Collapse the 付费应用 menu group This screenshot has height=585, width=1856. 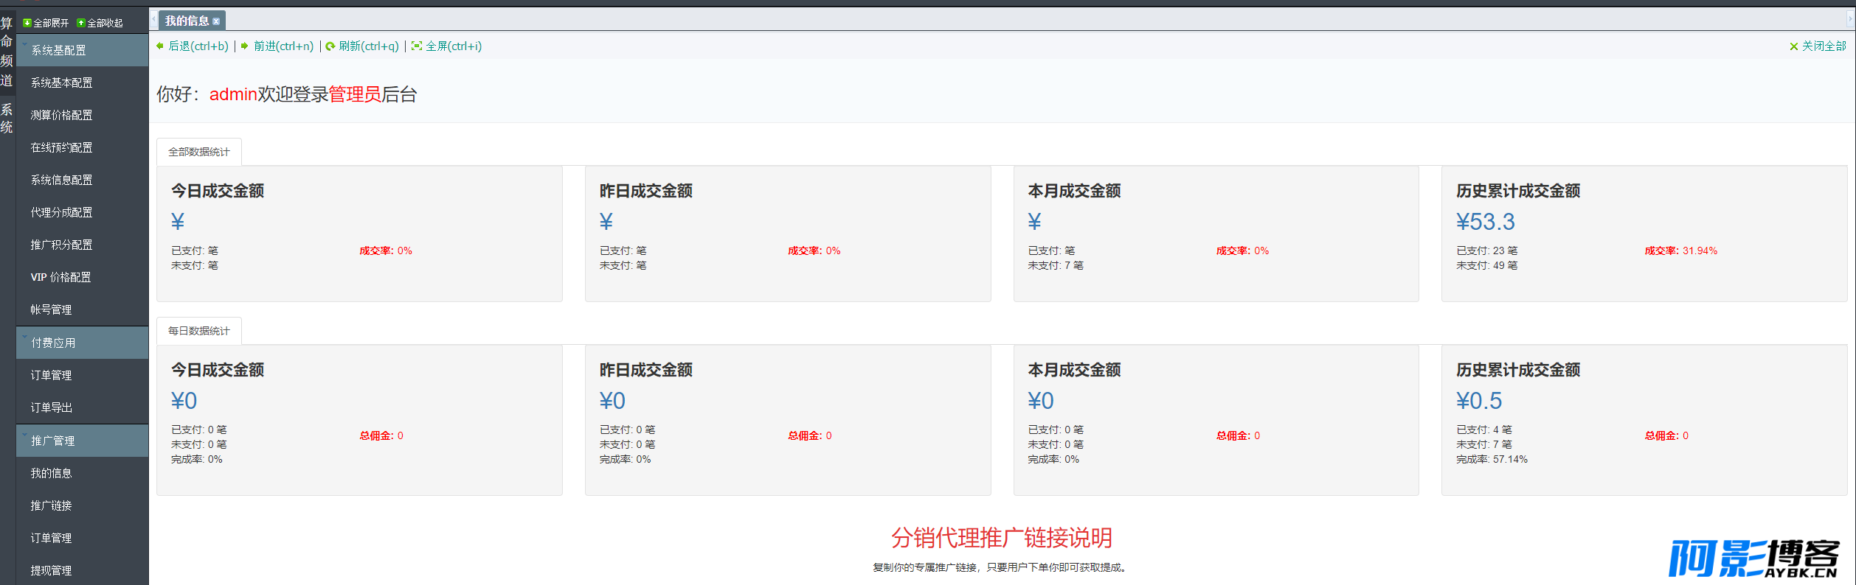coord(83,343)
